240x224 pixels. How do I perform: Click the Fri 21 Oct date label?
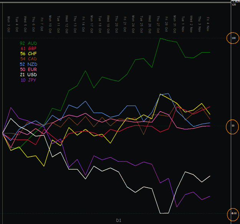point(125,24)
